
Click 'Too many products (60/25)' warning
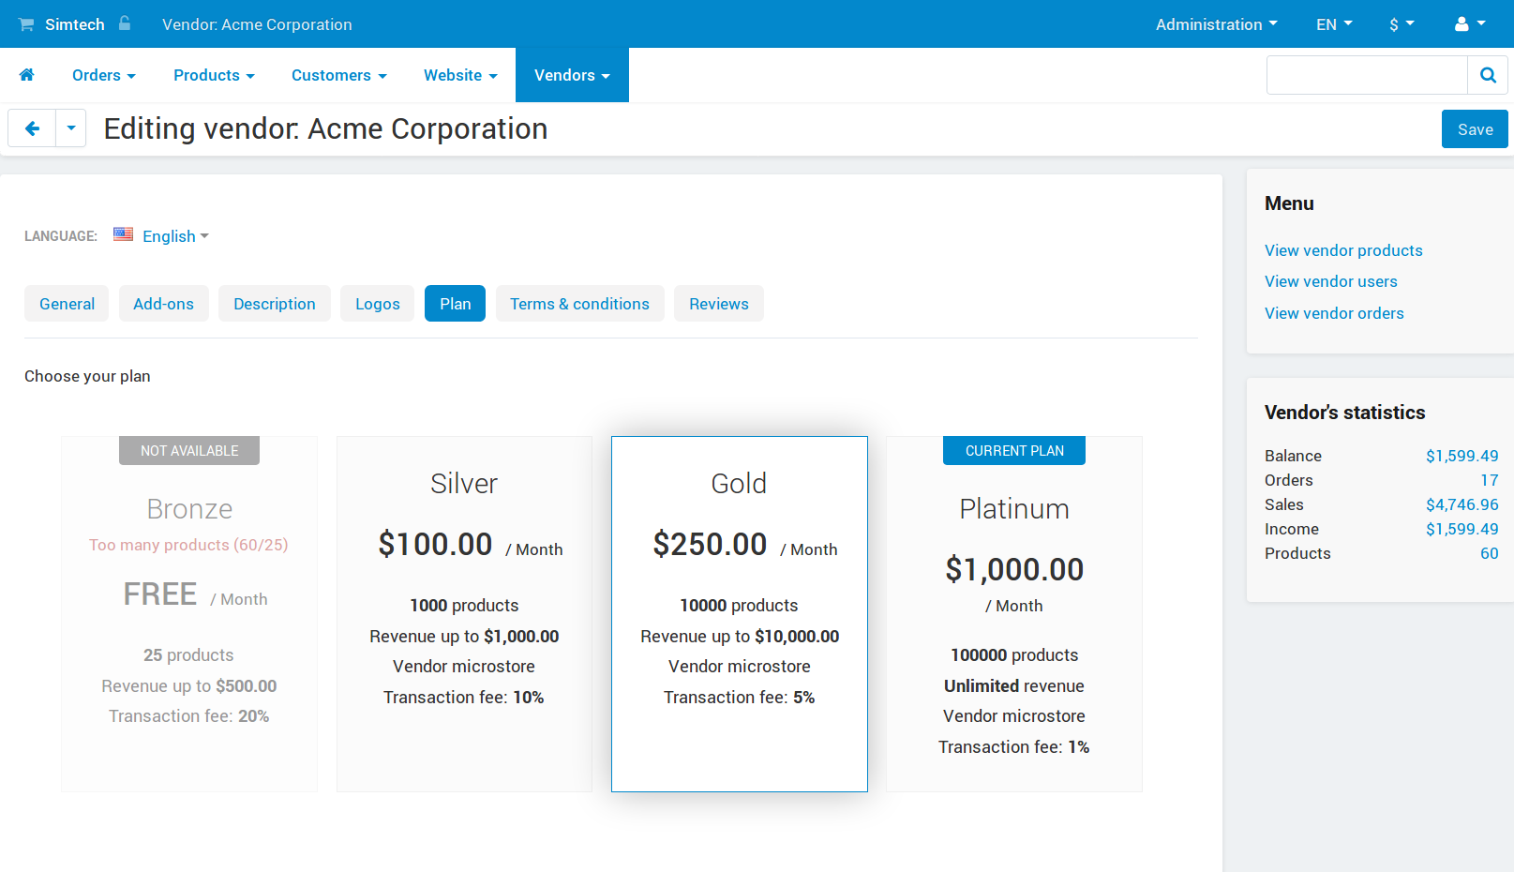tap(188, 545)
